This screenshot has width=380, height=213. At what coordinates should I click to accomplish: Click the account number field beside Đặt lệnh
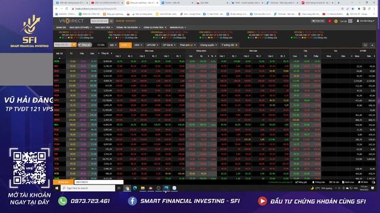tap(99, 182)
